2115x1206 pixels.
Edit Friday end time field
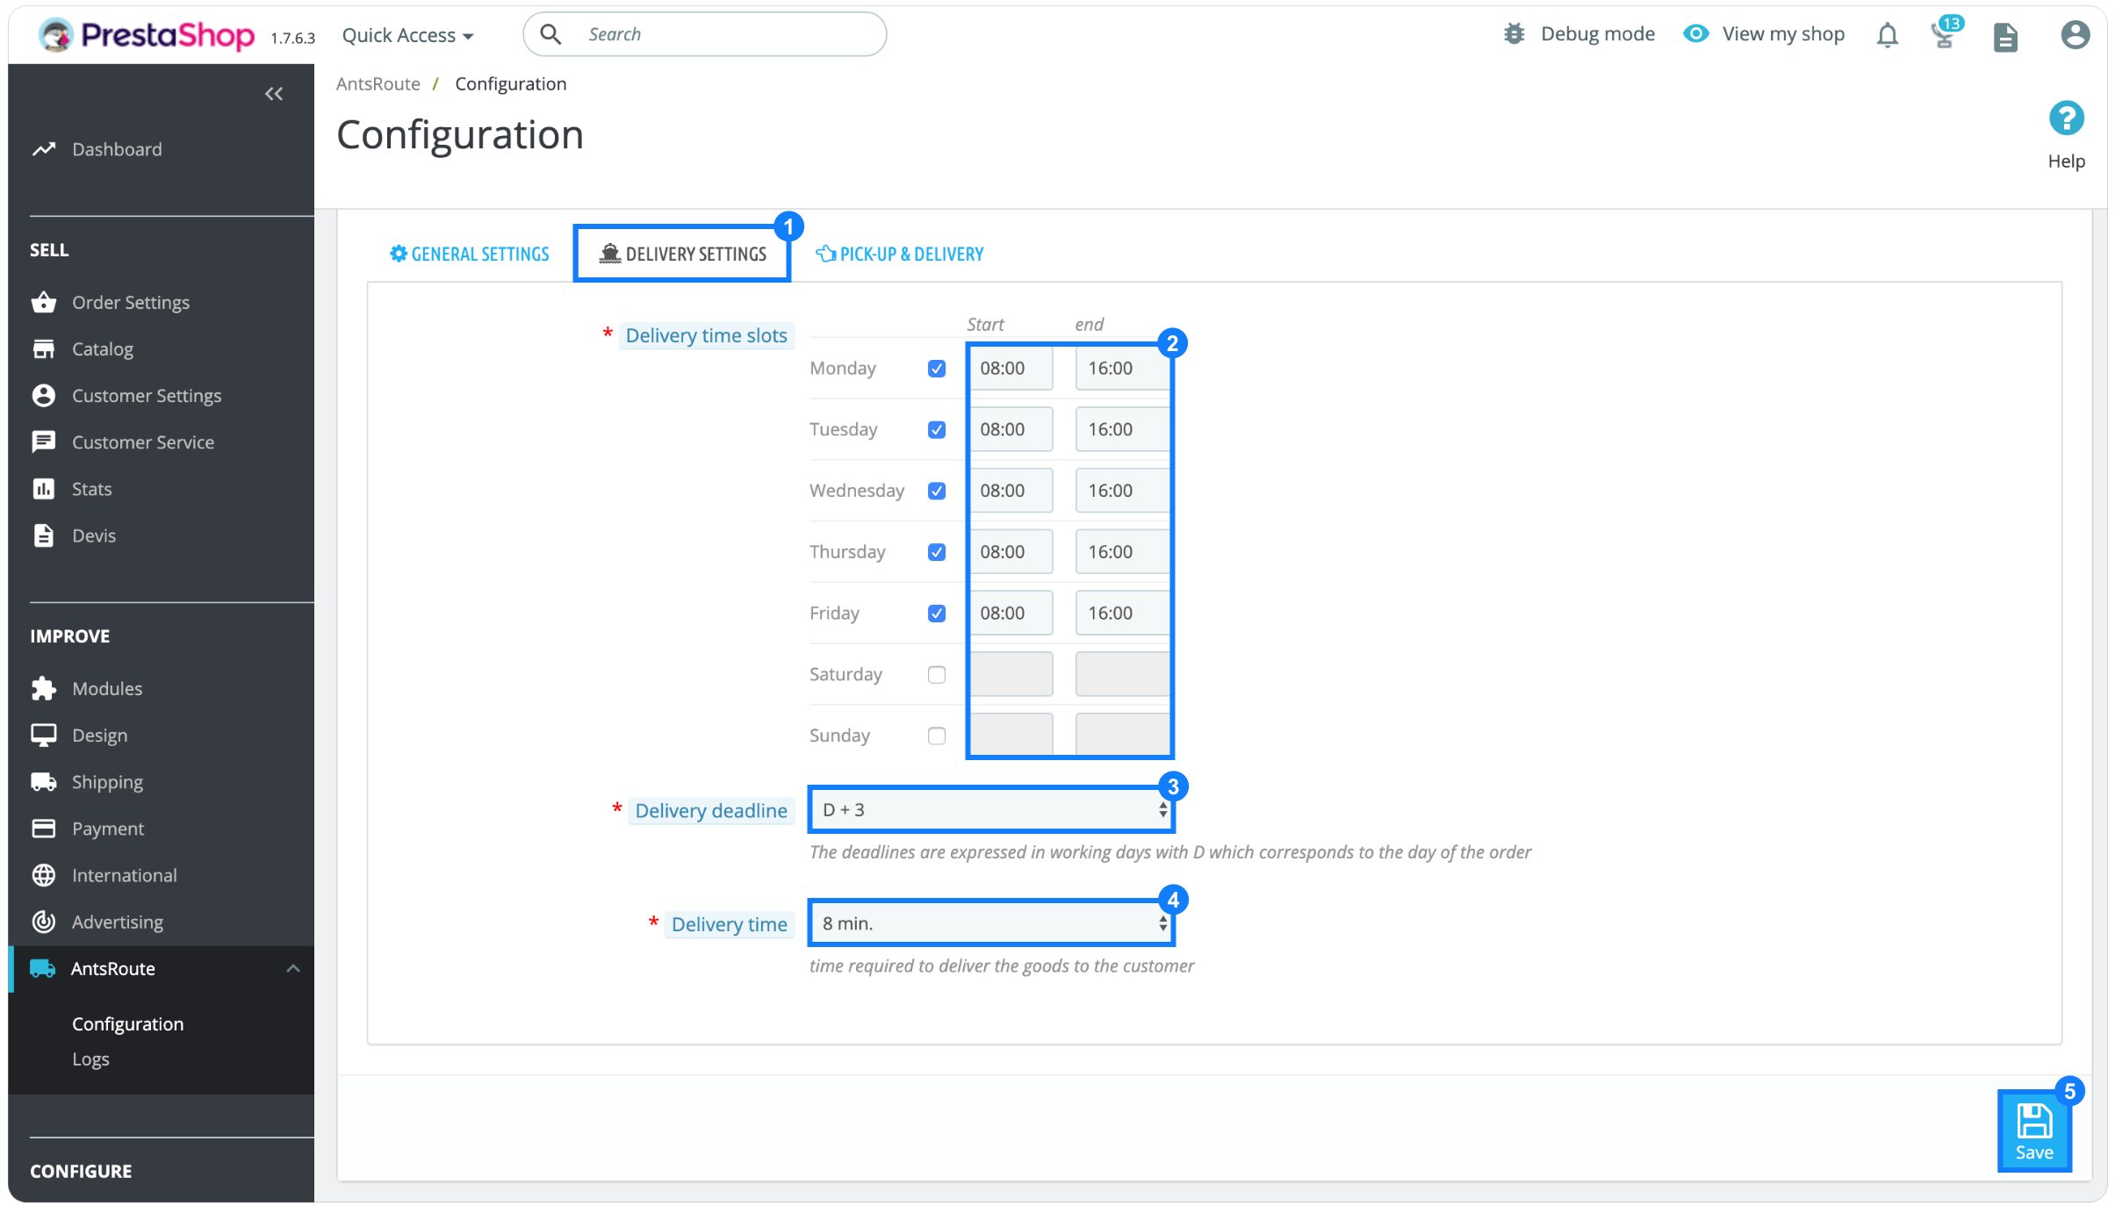1122,614
